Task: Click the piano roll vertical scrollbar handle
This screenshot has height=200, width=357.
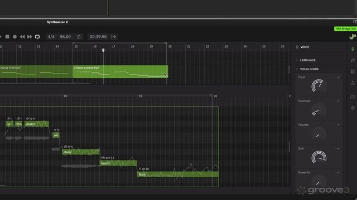Action: [x=290, y=147]
